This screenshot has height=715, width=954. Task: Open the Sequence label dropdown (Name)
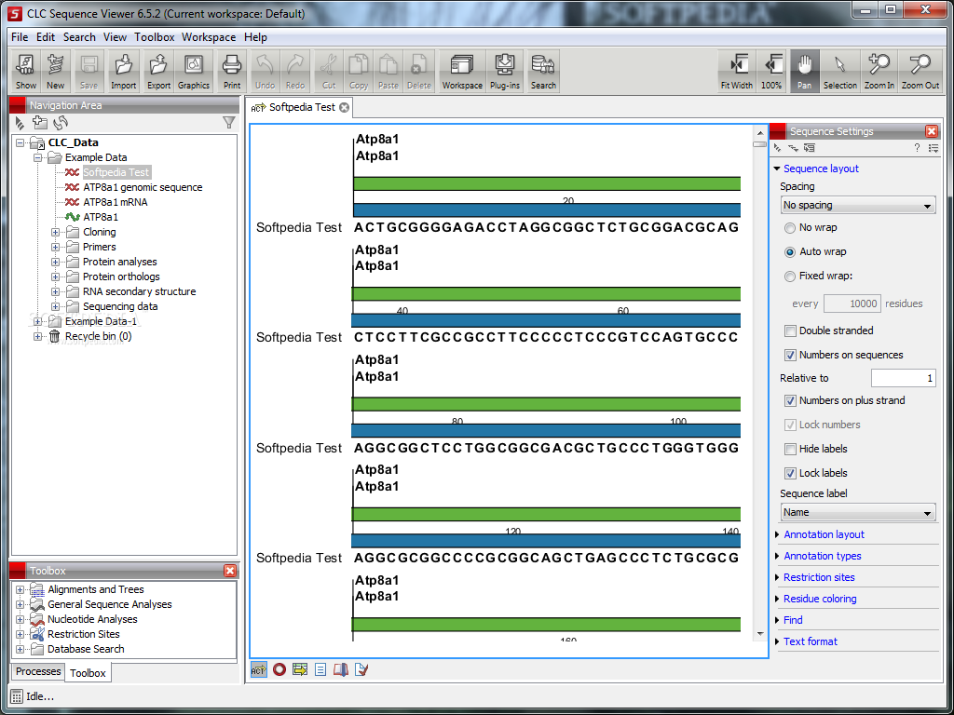coord(858,512)
